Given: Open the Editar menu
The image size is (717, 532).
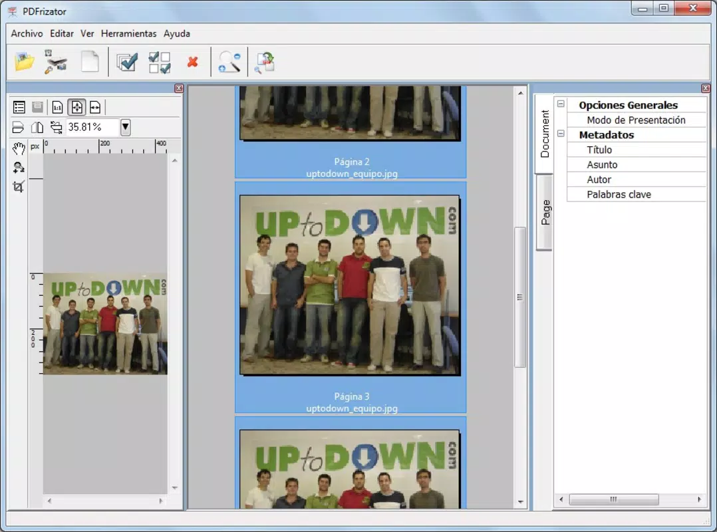Looking at the screenshot, I should (x=62, y=33).
